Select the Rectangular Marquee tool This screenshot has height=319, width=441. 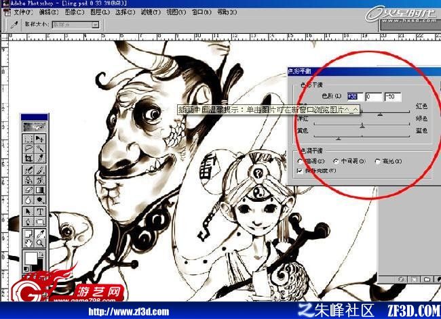(x=28, y=139)
